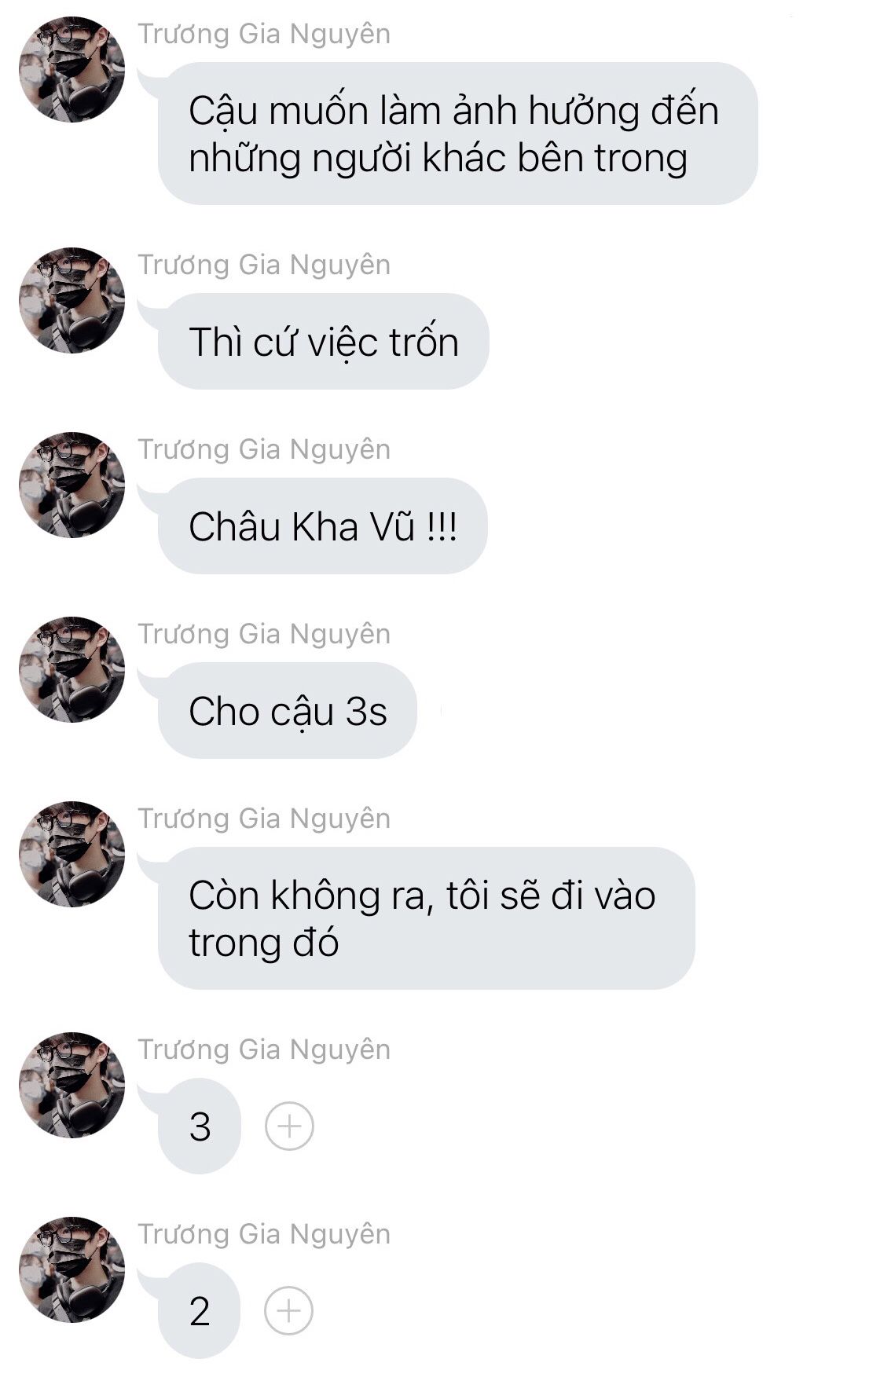Tap avatar beside the "2" message
The height and width of the screenshot is (1381, 884).
(x=72, y=1269)
